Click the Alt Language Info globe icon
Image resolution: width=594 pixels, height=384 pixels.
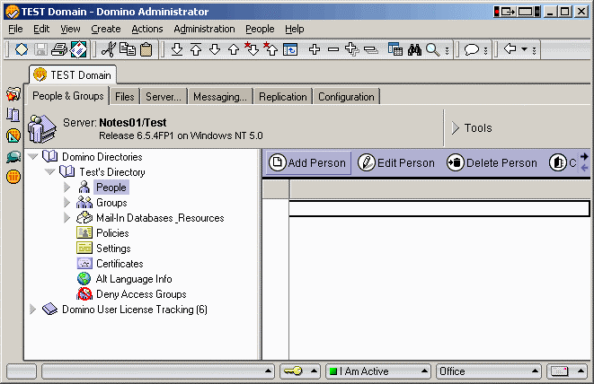[84, 279]
